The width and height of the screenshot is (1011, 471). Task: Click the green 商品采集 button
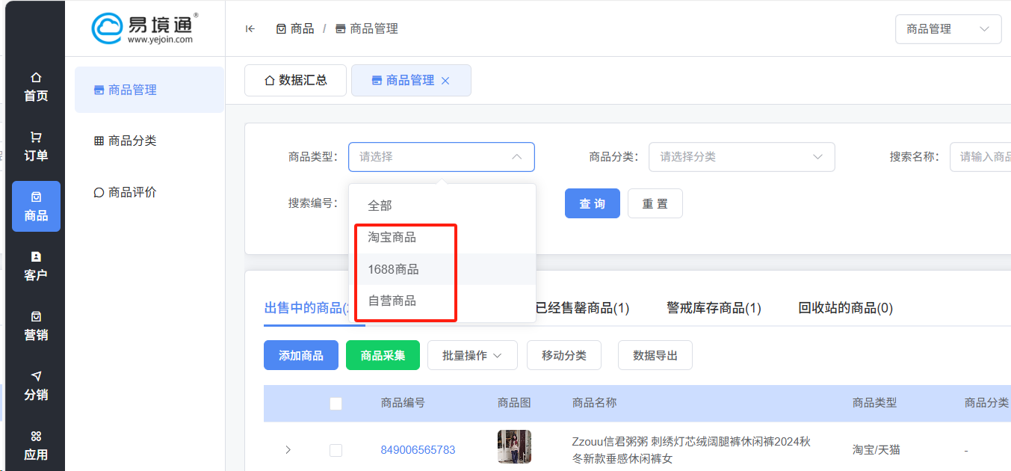383,356
